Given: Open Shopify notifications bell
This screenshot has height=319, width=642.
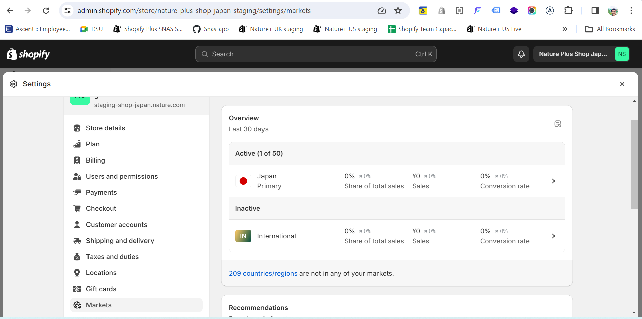Looking at the screenshot, I should pyautogui.click(x=521, y=54).
